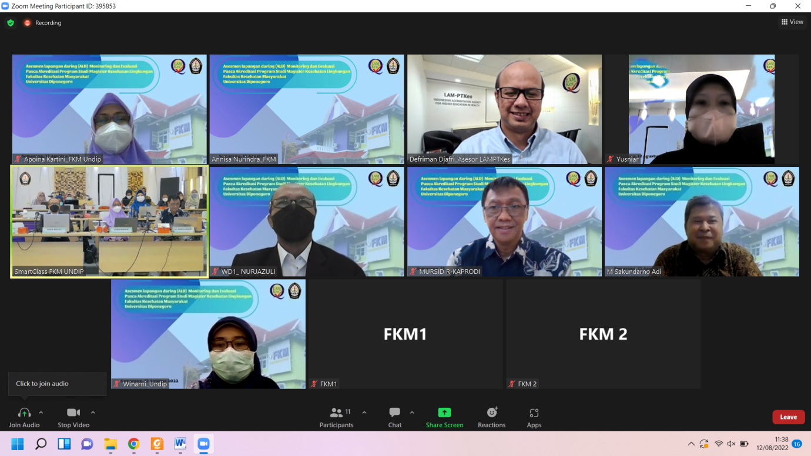
Task: Expand audio options arrow beside Join Audio
Action: click(41, 413)
